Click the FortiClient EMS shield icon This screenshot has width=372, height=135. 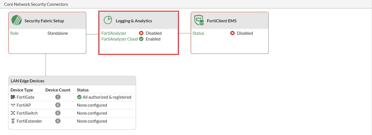(x=199, y=20)
